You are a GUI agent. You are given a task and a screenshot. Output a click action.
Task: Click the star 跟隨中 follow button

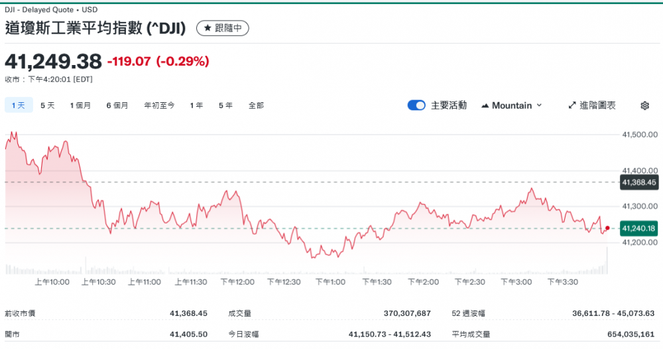click(x=223, y=28)
